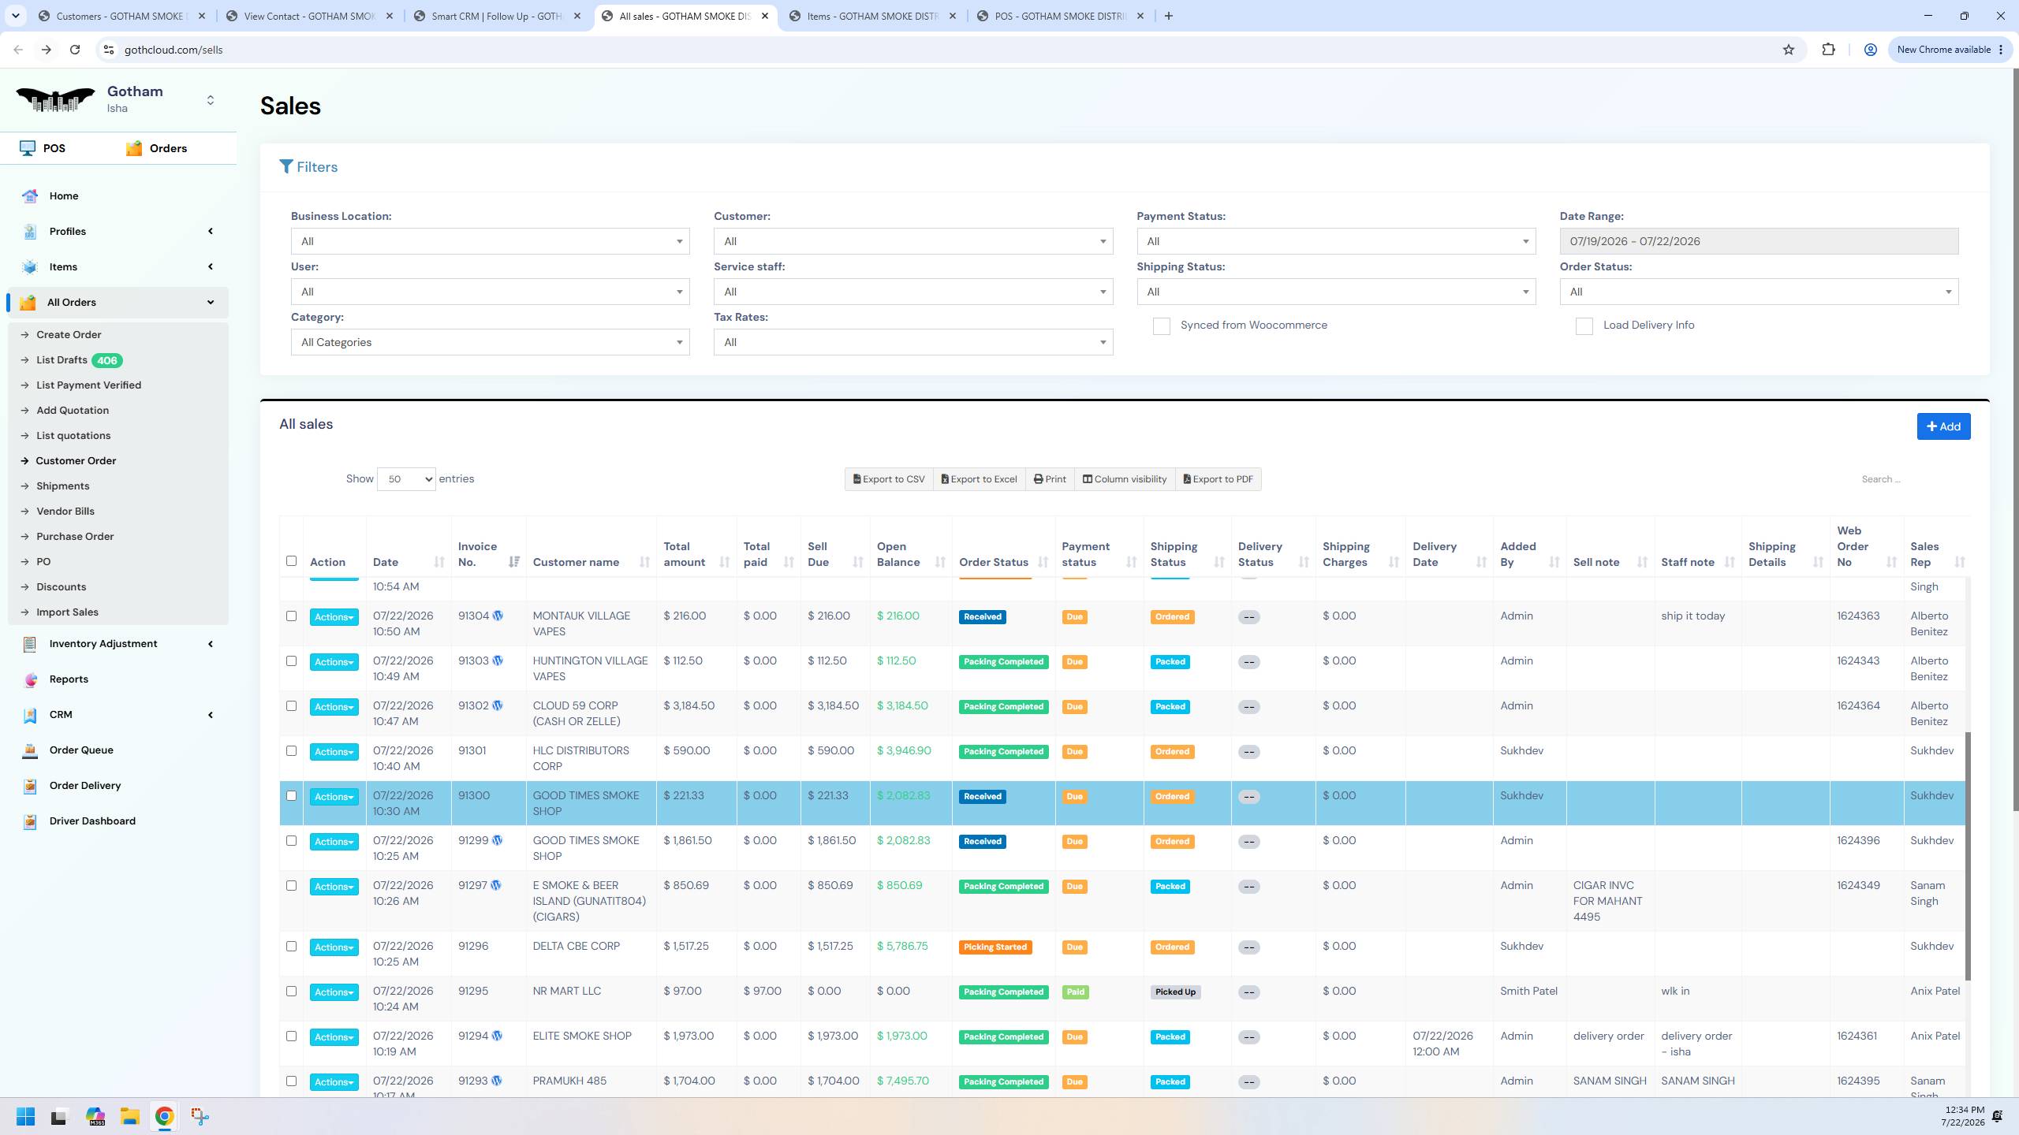The height and width of the screenshot is (1135, 2019).
Task: Expand the Actions menu for invoice 91301
Action: pos(334,752)
